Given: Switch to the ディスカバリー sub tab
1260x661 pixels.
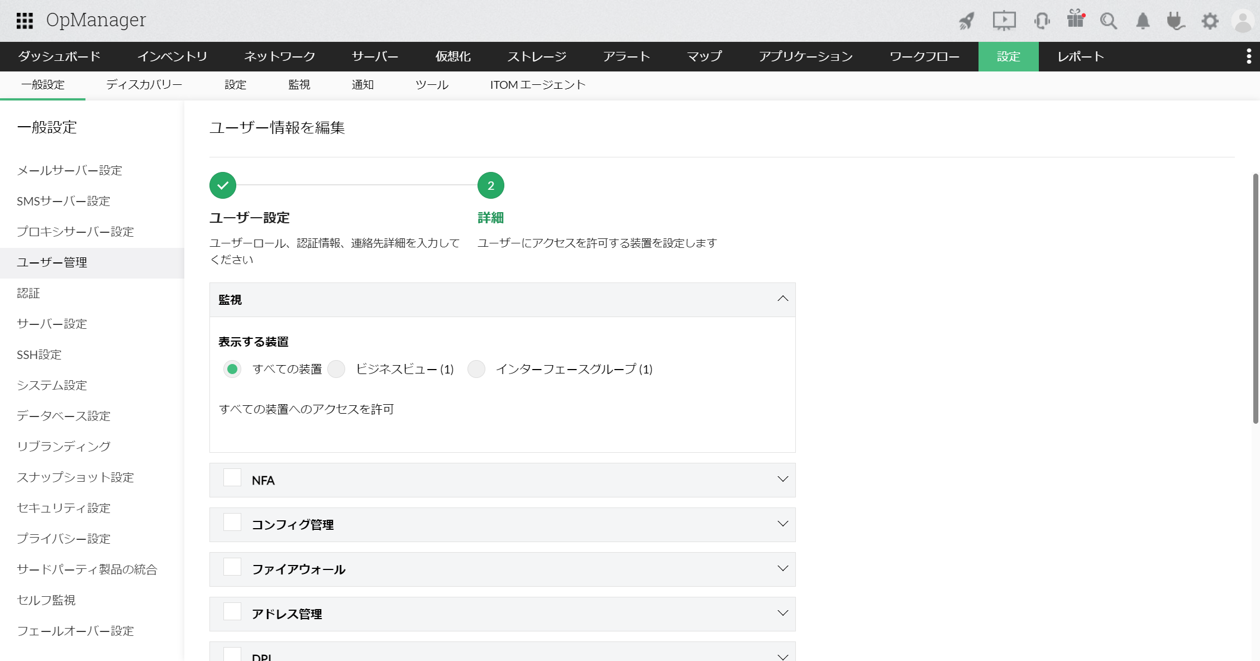Looking at the screenshot, I should (144, 85).
